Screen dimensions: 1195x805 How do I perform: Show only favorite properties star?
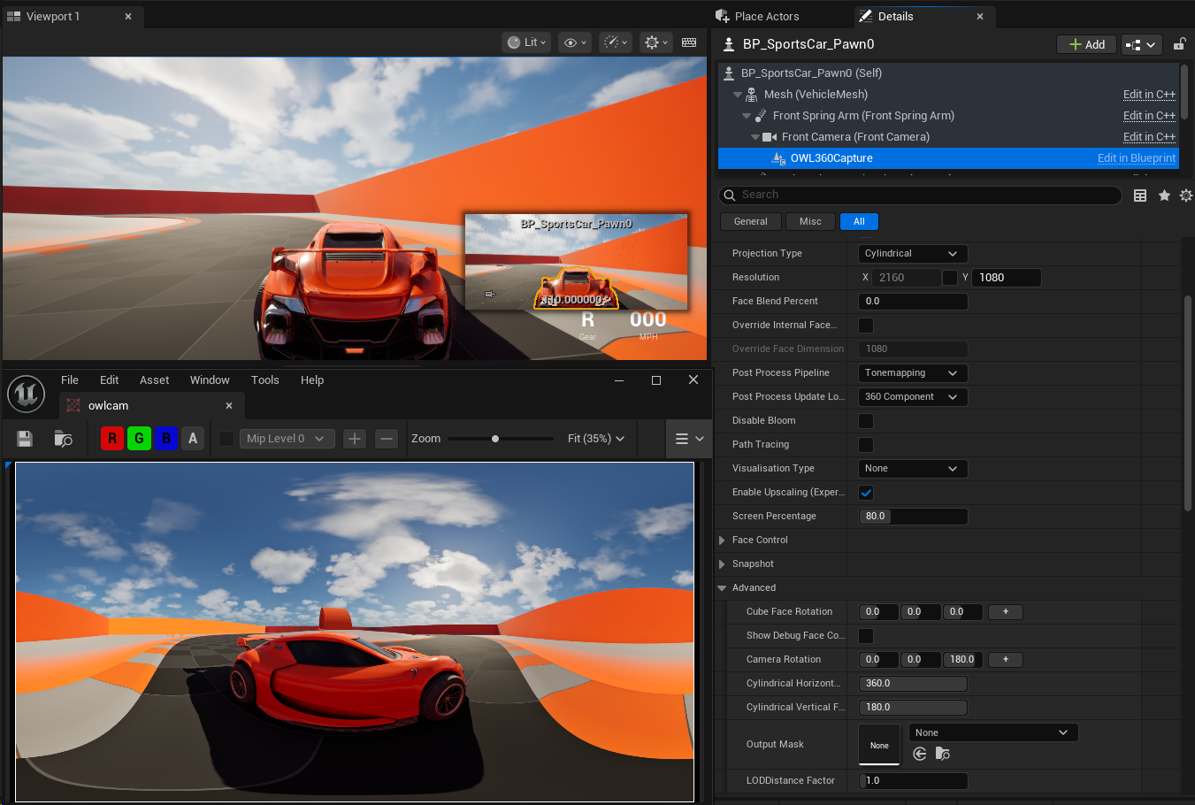(x=1164, y=195)
